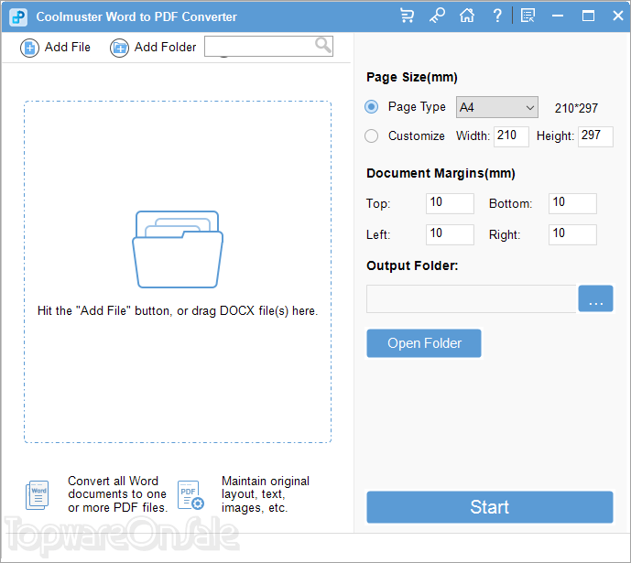The image size is (631, 563).
Task: Open the A4 page type dropdown
Action: click(497, 107)
